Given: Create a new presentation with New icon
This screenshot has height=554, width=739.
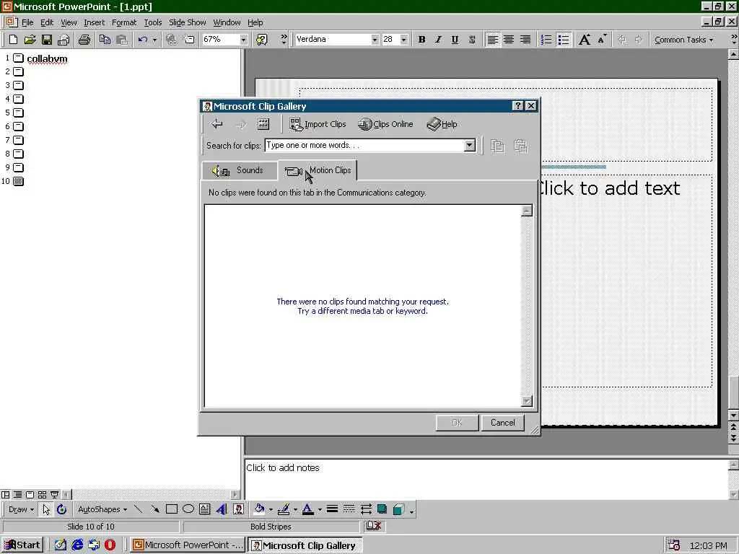Looking at the screenshot, I should coord(13,40).
